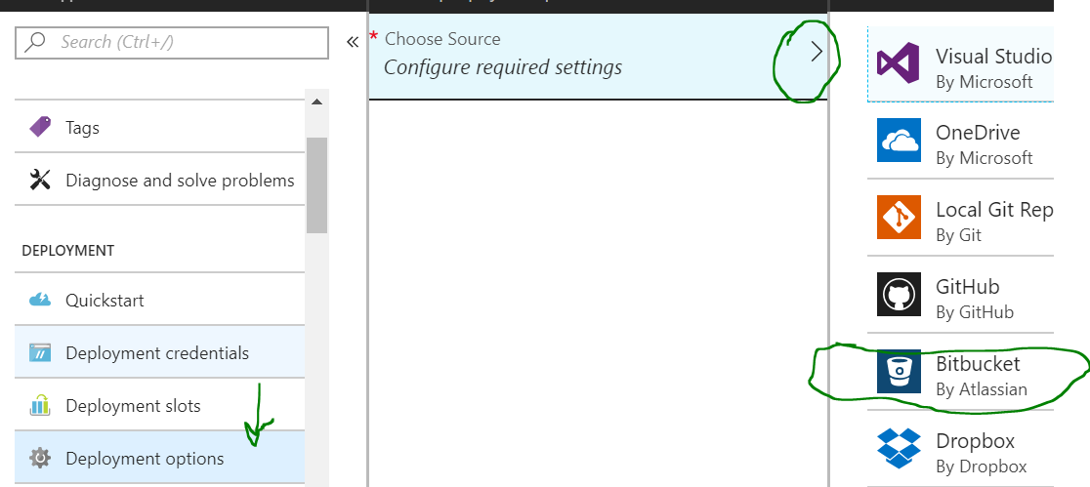Select Deployment slots in the menu
This screenshot has height=487, width=1090.
coord(159,405)
